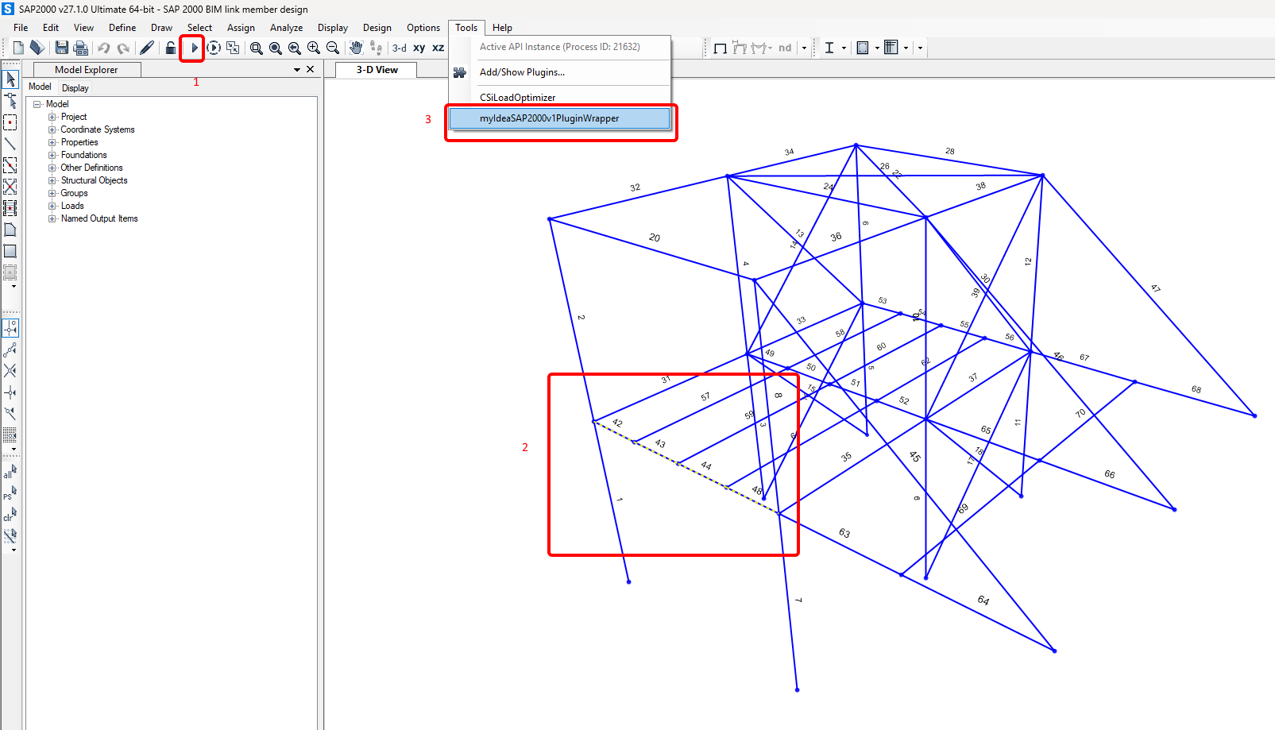Open the dashed-circle run/model-alive icon
The image size is (1275, 730).
click(x=214, y=48)
